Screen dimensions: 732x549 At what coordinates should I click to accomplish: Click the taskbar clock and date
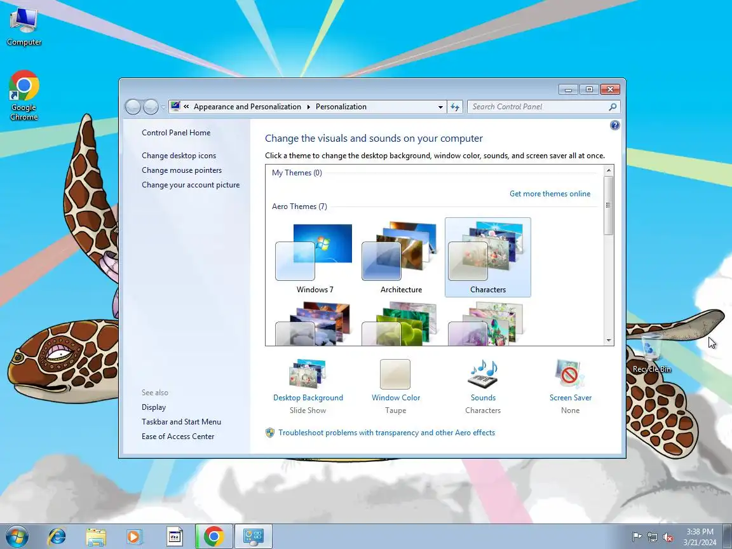(x=700, y=537)
